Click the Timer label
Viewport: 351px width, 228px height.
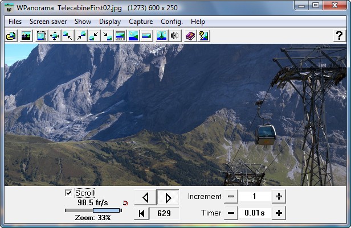pos(211,213)
